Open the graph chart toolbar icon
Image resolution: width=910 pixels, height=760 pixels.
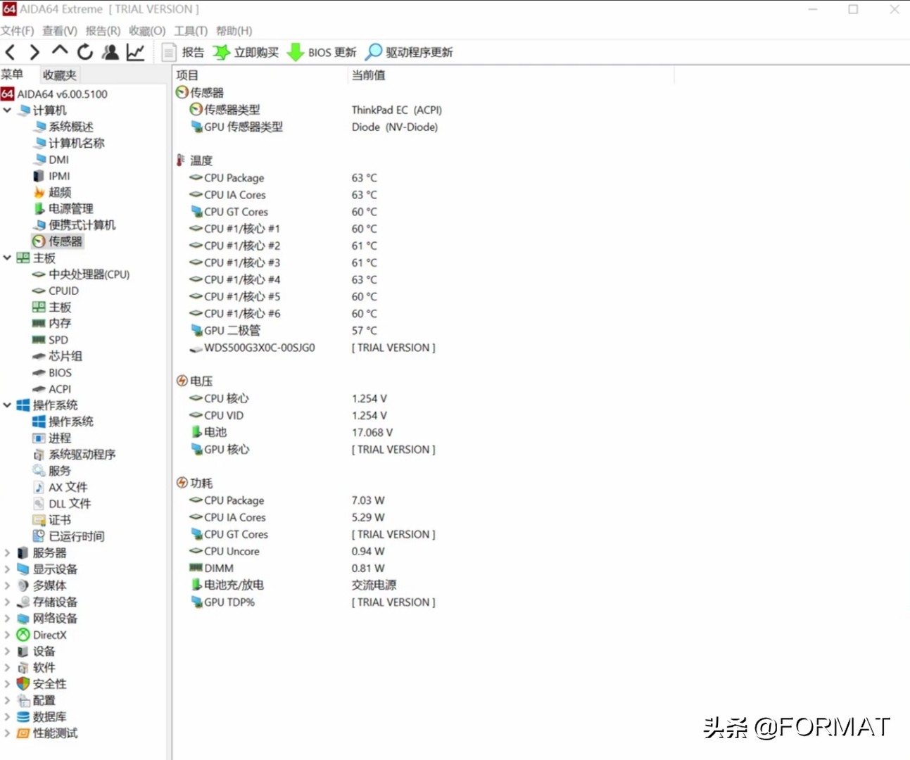(135, 52)
